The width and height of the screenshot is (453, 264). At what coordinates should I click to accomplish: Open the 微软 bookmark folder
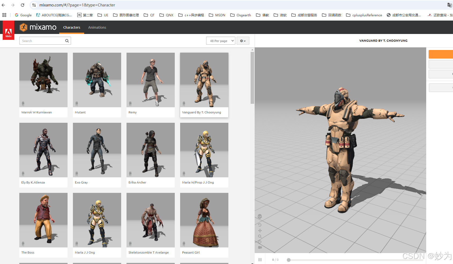(x=280, y=15)
